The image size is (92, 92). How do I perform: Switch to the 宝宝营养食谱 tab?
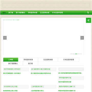48,60
